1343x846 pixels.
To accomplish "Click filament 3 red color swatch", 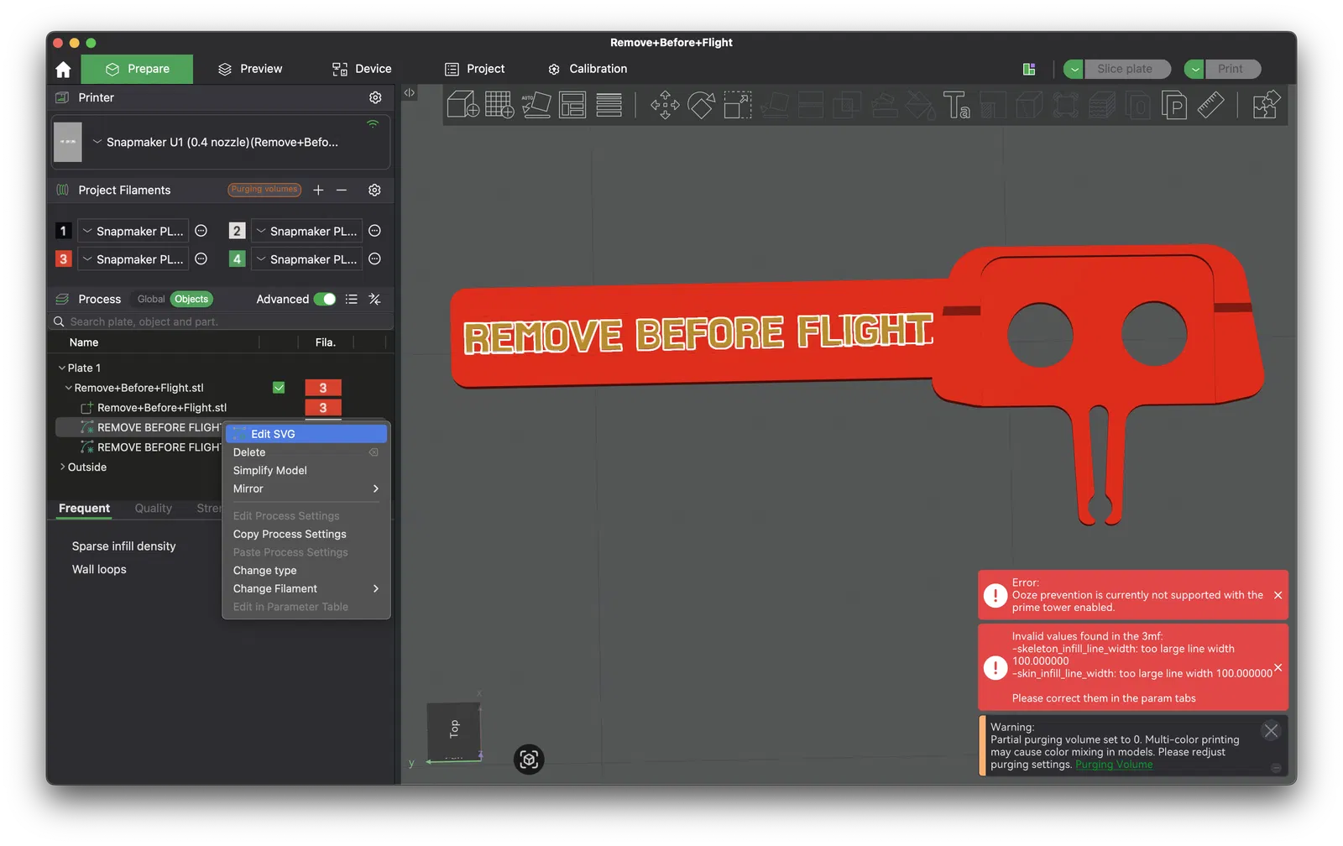I will pyautogui.click(x=63, y=259).
